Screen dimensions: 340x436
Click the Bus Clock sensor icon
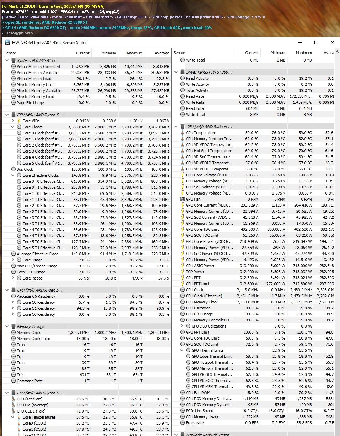(14, 169)
